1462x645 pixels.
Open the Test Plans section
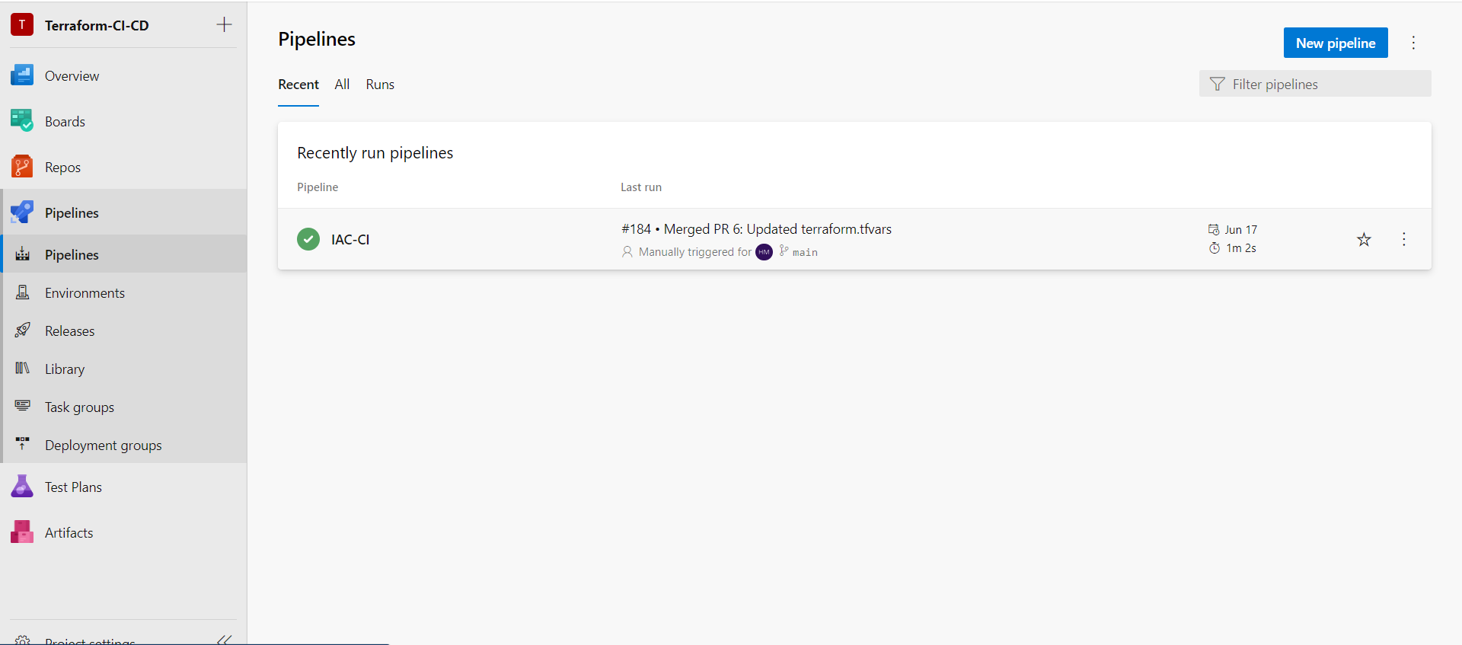[73, 486]
